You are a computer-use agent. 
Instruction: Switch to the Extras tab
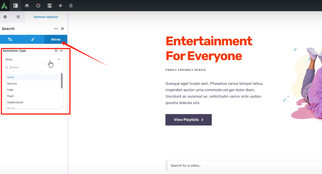pos(56,39)
